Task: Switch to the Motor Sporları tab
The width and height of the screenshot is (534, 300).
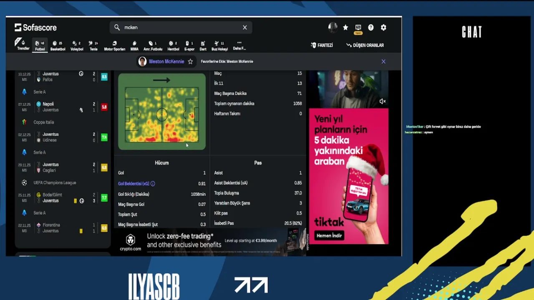Action: (x=115, y=45)
